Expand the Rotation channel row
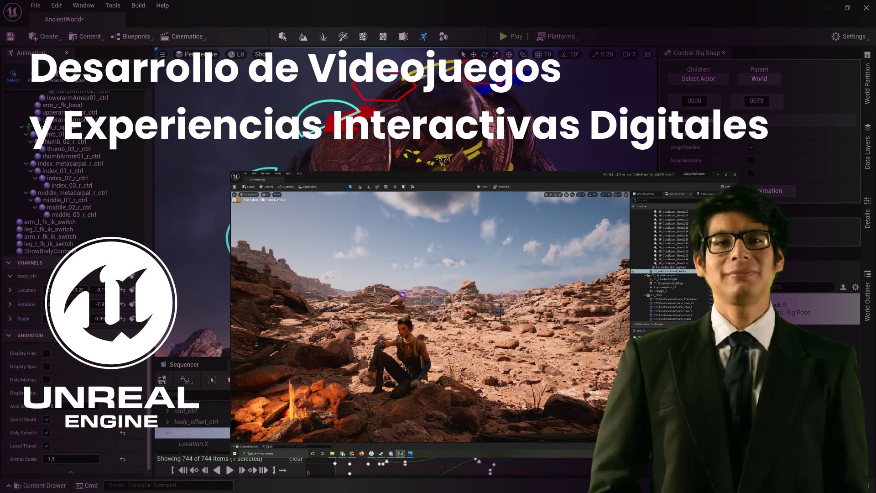Screen dimensions: 876x493 [10, 304]
